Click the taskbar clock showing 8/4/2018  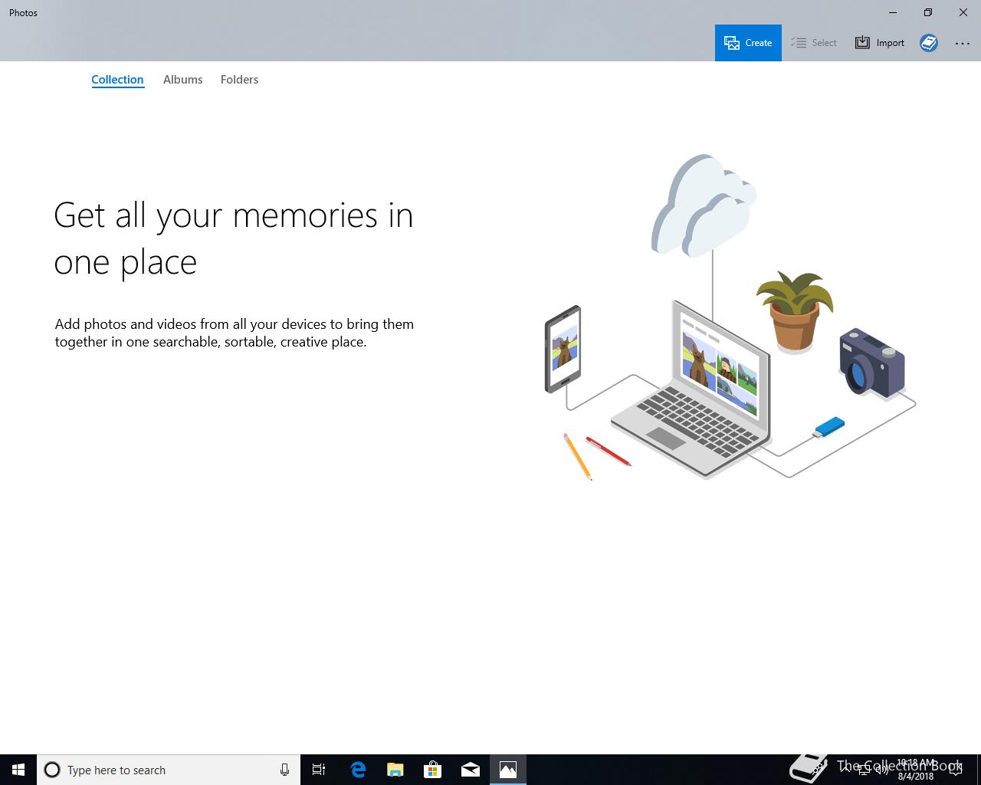coord(916,770)
